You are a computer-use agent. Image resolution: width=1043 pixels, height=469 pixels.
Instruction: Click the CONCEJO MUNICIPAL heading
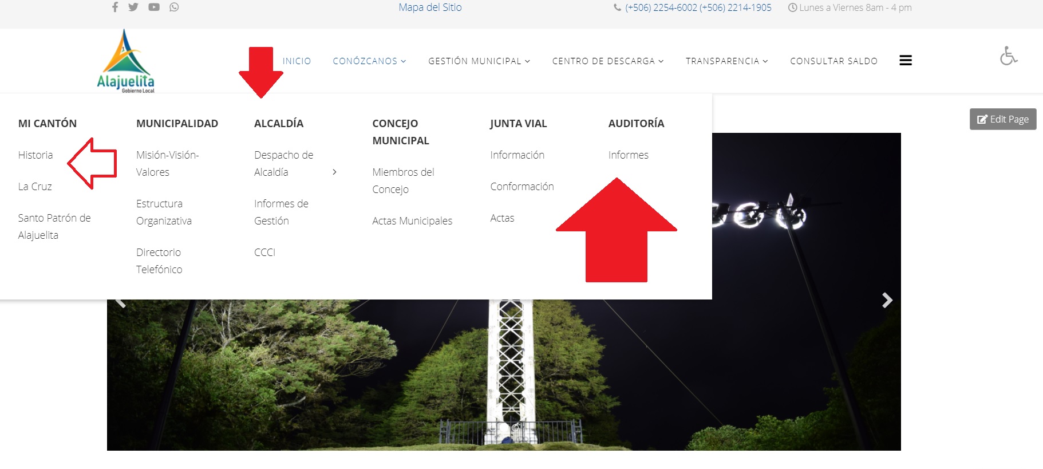(x=401, y=132)
